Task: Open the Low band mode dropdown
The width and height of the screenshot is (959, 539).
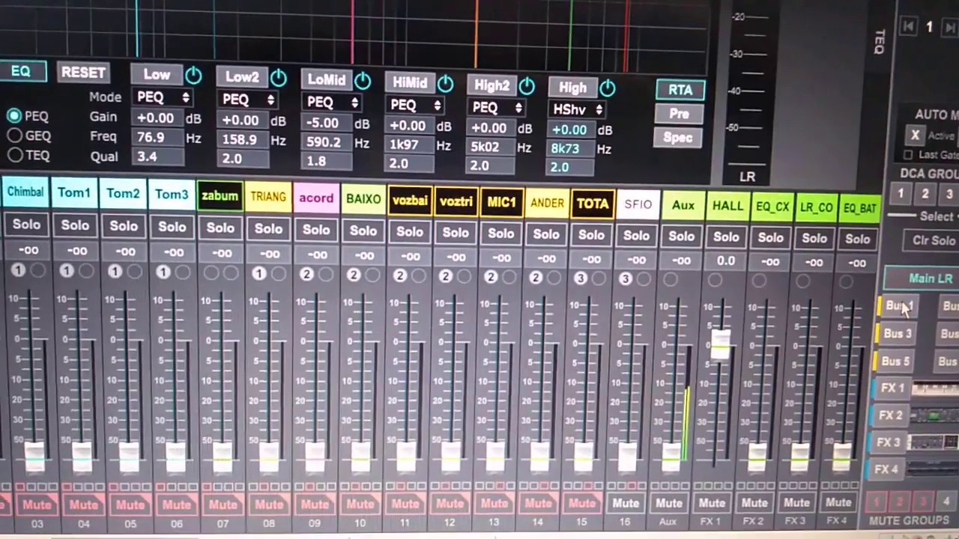Action: click(163, 97)
